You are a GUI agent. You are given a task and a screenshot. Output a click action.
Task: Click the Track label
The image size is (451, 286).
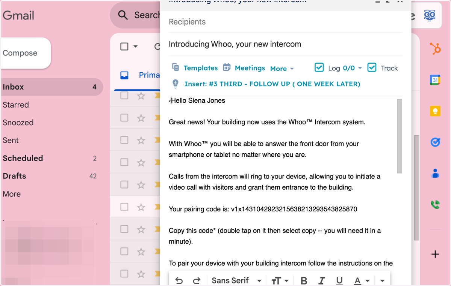(389, 68)
